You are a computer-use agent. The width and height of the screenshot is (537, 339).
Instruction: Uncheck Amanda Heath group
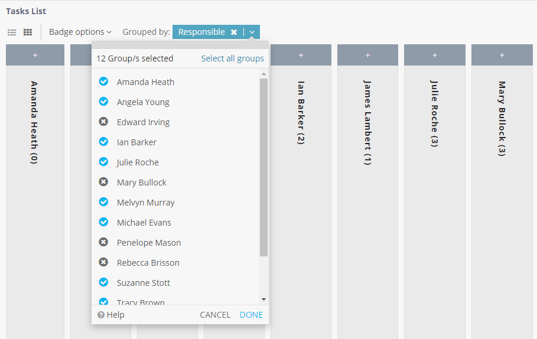(103, 82)
